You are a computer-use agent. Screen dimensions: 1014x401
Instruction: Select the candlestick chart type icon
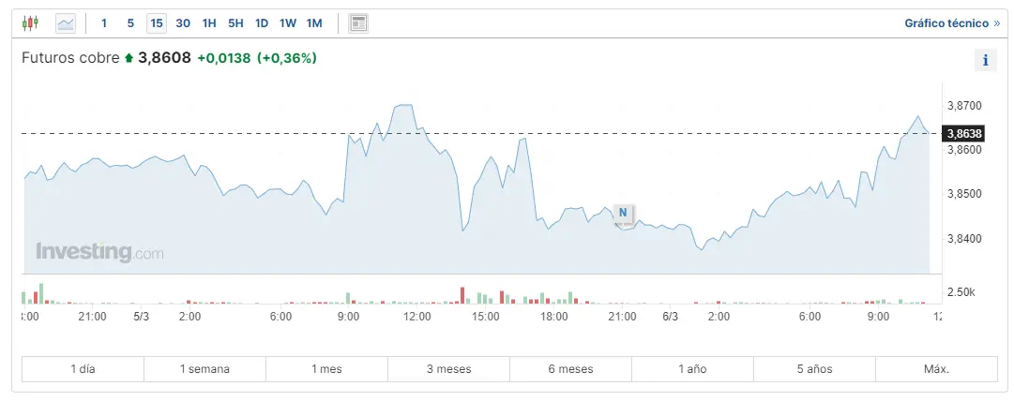coord(31,22)
